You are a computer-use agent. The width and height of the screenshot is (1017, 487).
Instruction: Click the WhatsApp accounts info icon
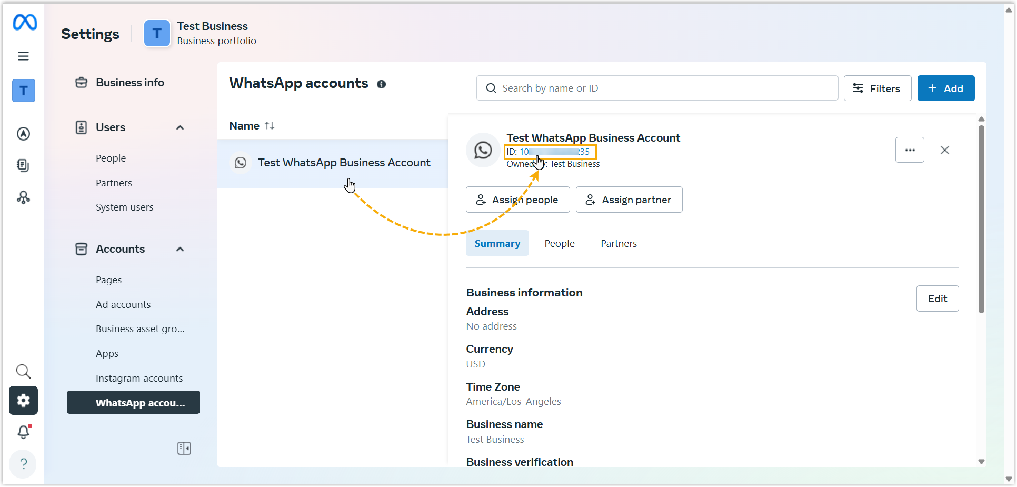coord(382,84)
